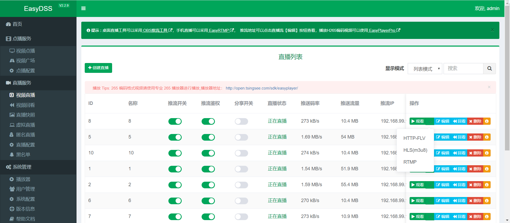Toggle 推流开关 for stream 5

point(175,137)
